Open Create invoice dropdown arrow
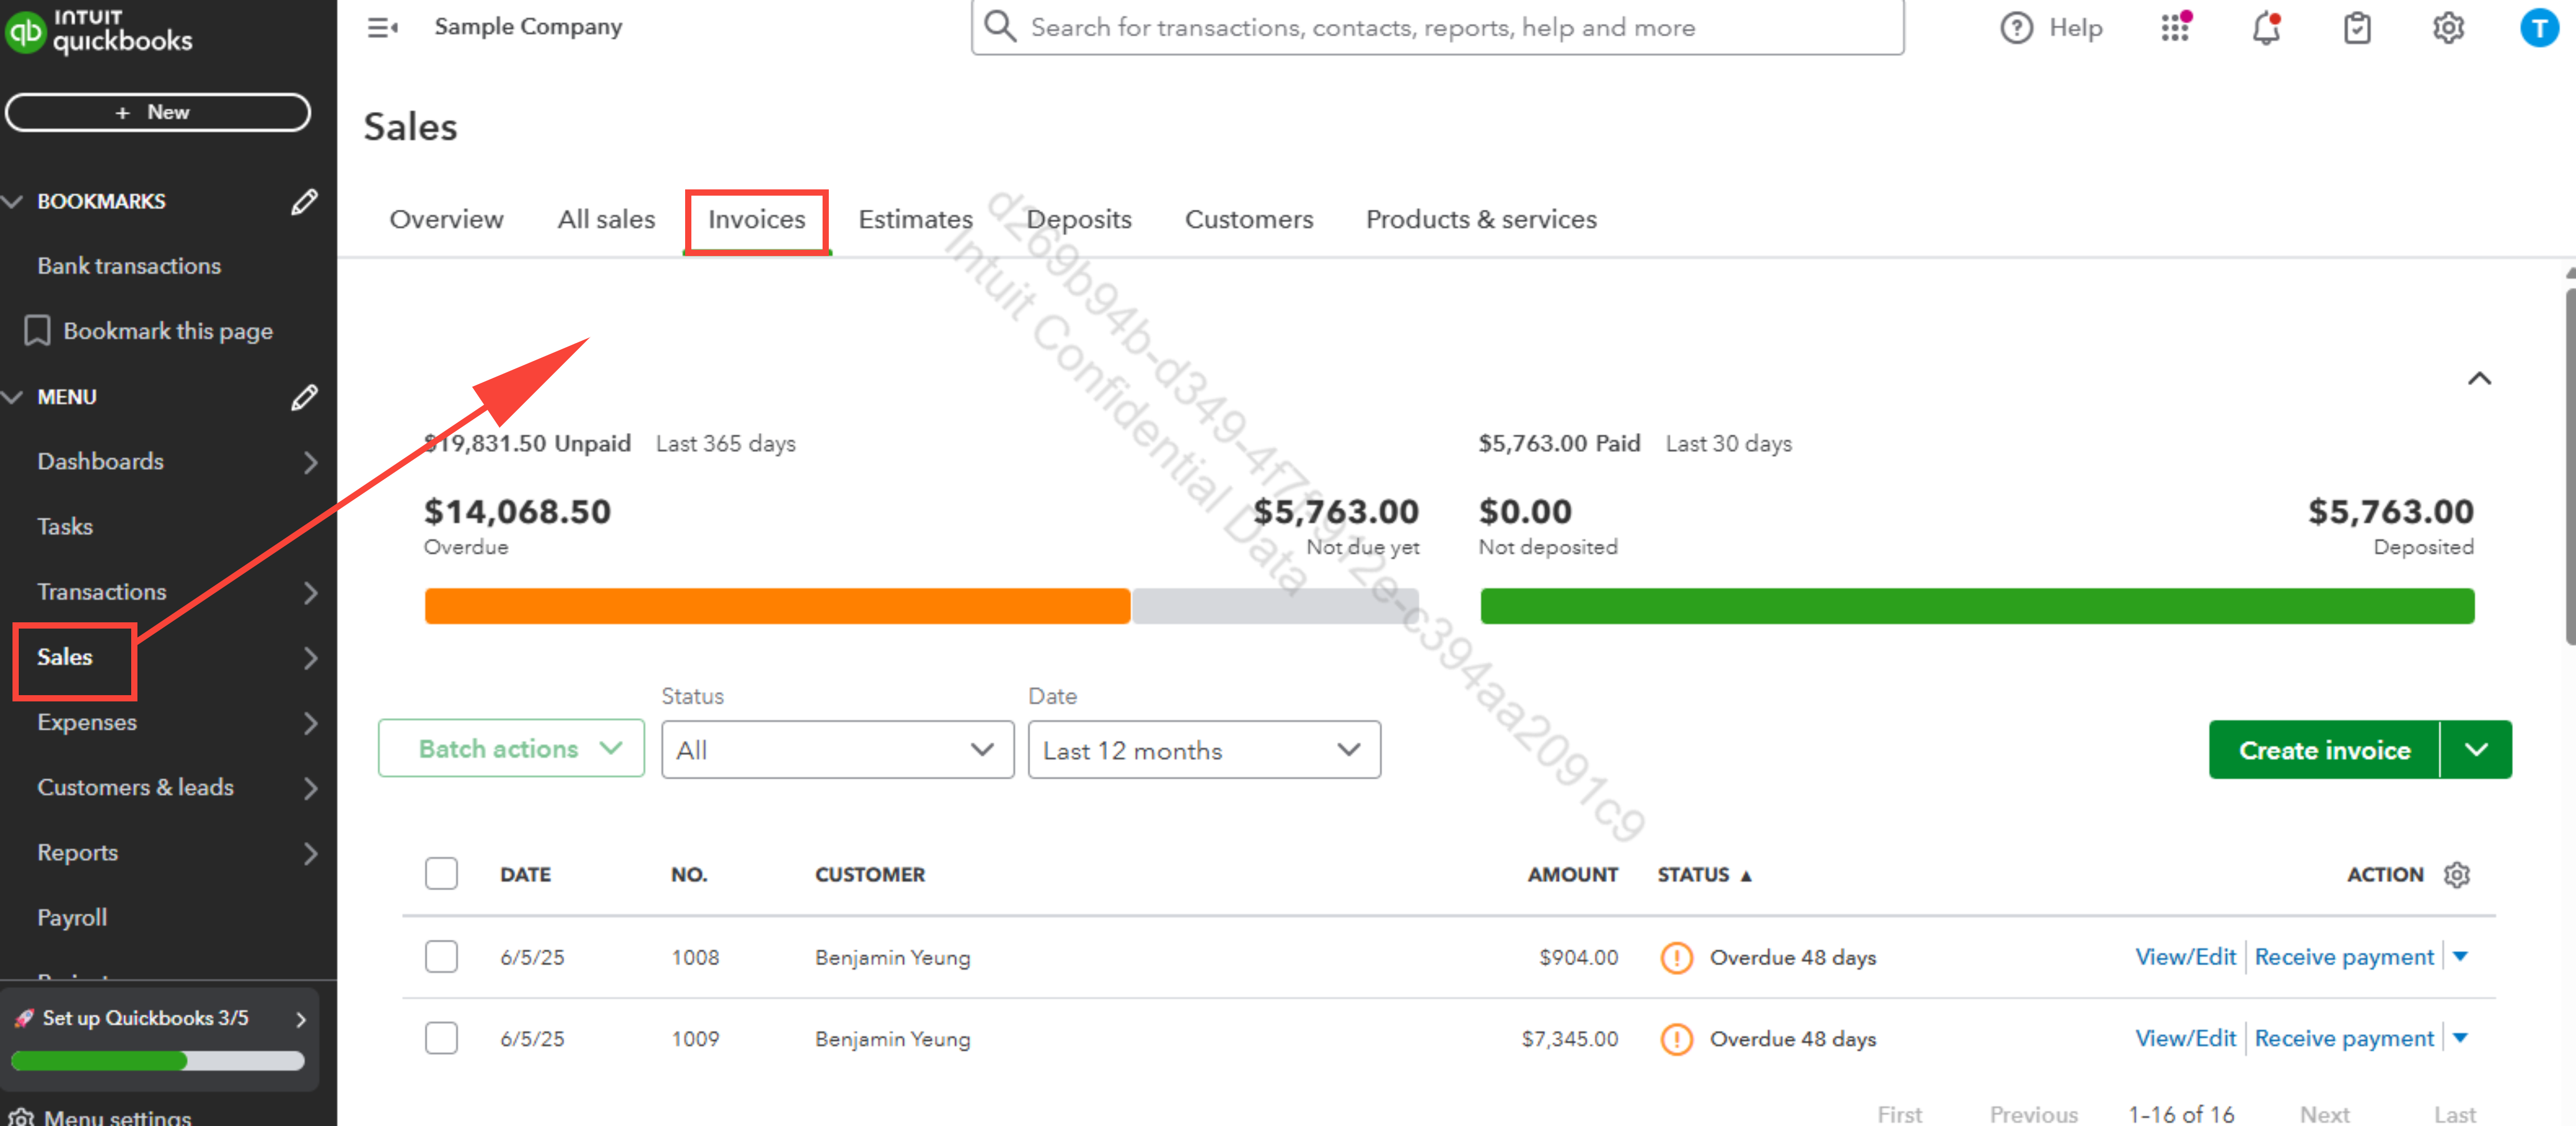The image size is (2576, 1126). tap(2475, 749)
